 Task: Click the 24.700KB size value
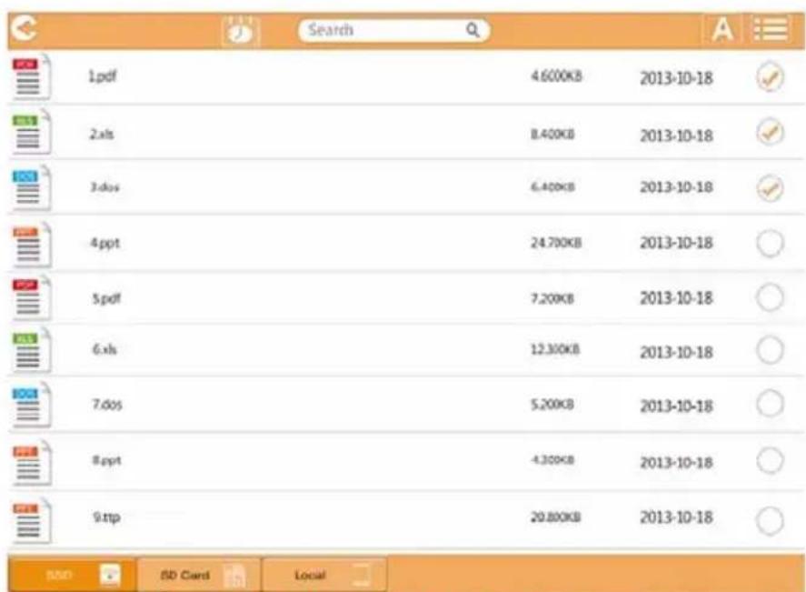coord(556,242)
